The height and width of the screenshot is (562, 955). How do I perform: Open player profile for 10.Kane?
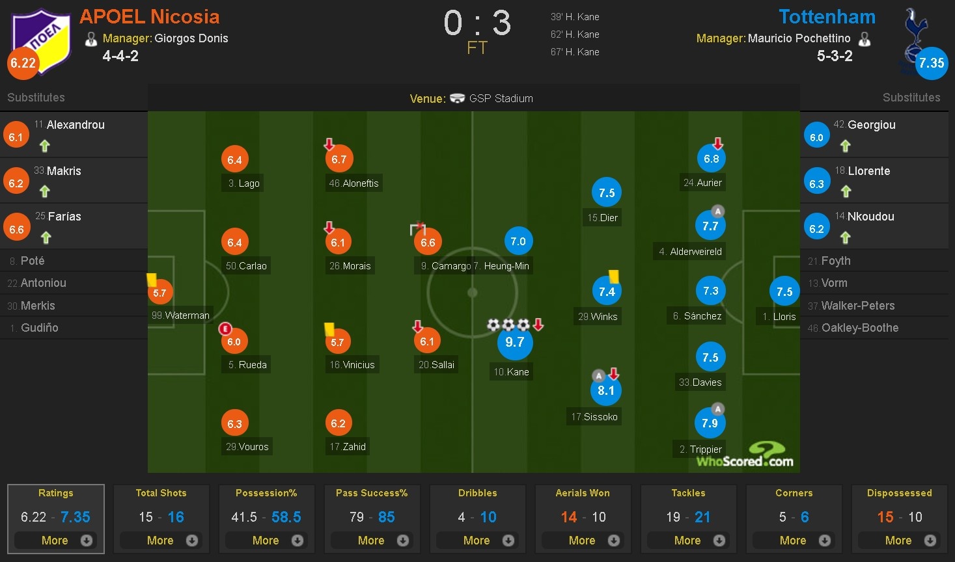[510, 371]
